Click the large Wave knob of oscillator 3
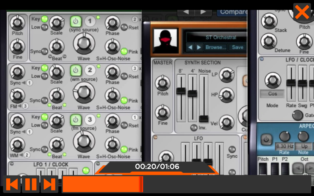The image size is (314, 196). point(84,142)
